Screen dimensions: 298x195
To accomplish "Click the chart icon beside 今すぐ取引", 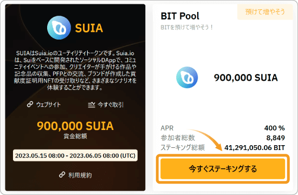I will (92, 105).
